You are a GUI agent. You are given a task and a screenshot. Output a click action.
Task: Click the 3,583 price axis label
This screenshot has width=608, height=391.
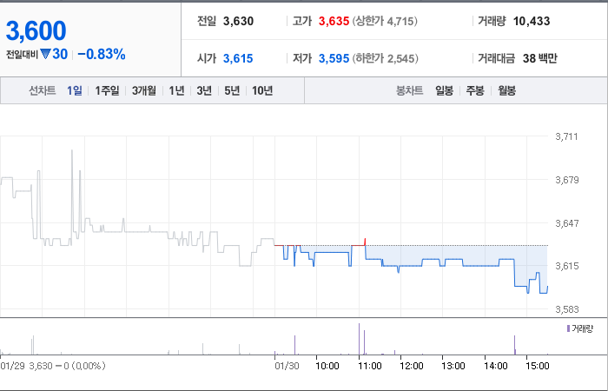[x=567, y=309]
